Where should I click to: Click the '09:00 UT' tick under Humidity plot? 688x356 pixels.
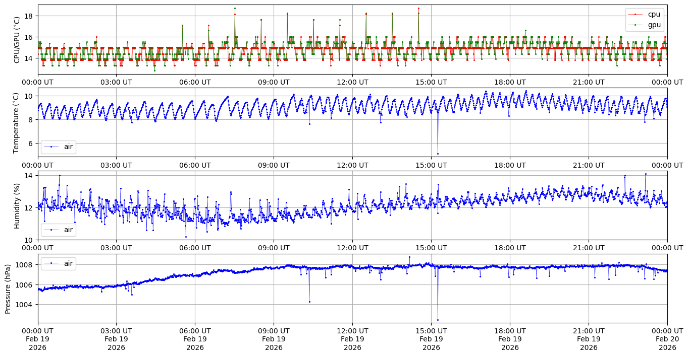pyautogui.click(x=274, y=248)
